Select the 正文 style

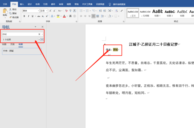133,13
